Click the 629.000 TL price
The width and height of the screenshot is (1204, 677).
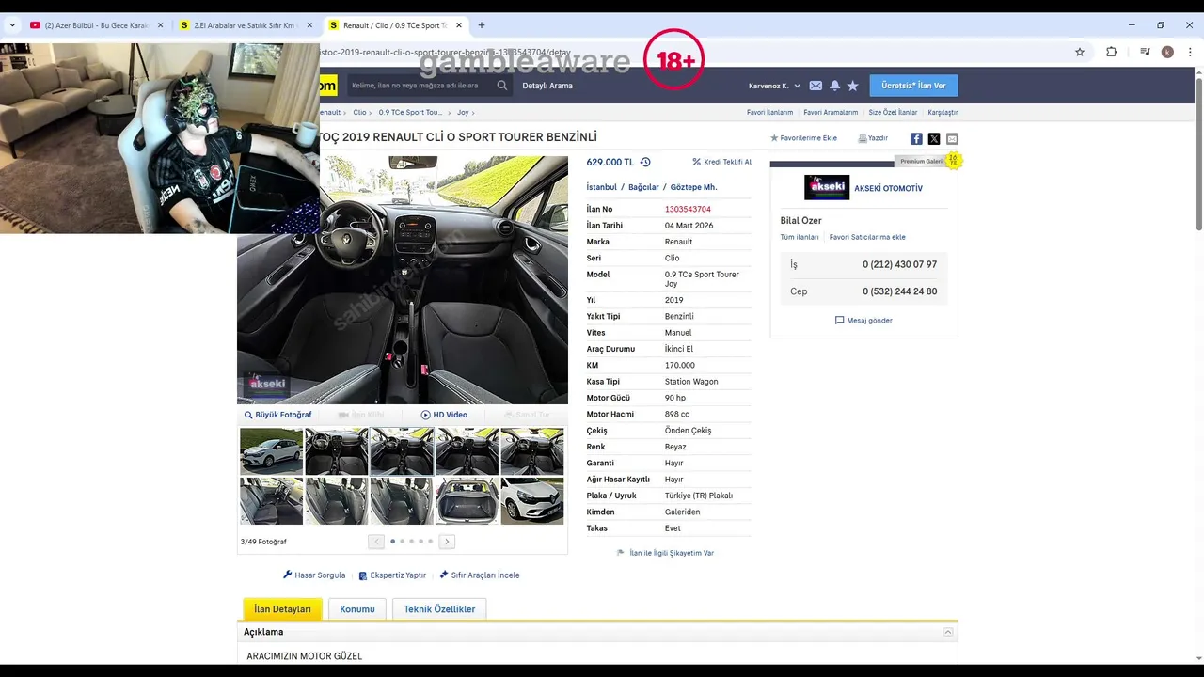click(x=610, y=162)
